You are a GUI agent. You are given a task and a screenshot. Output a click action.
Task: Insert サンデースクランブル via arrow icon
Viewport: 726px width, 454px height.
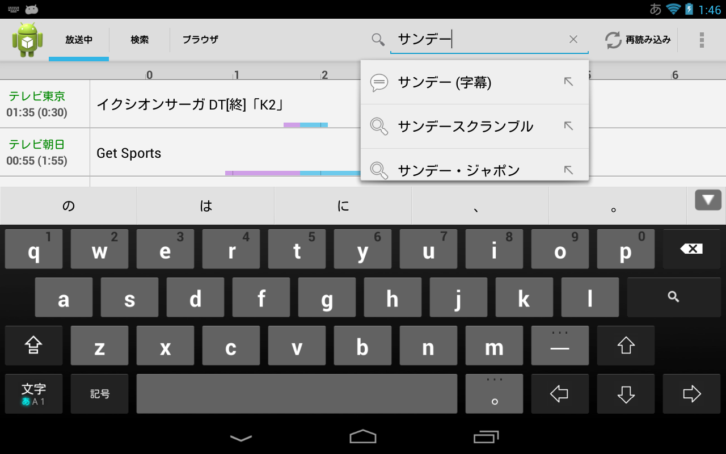(x=568, y=125)
